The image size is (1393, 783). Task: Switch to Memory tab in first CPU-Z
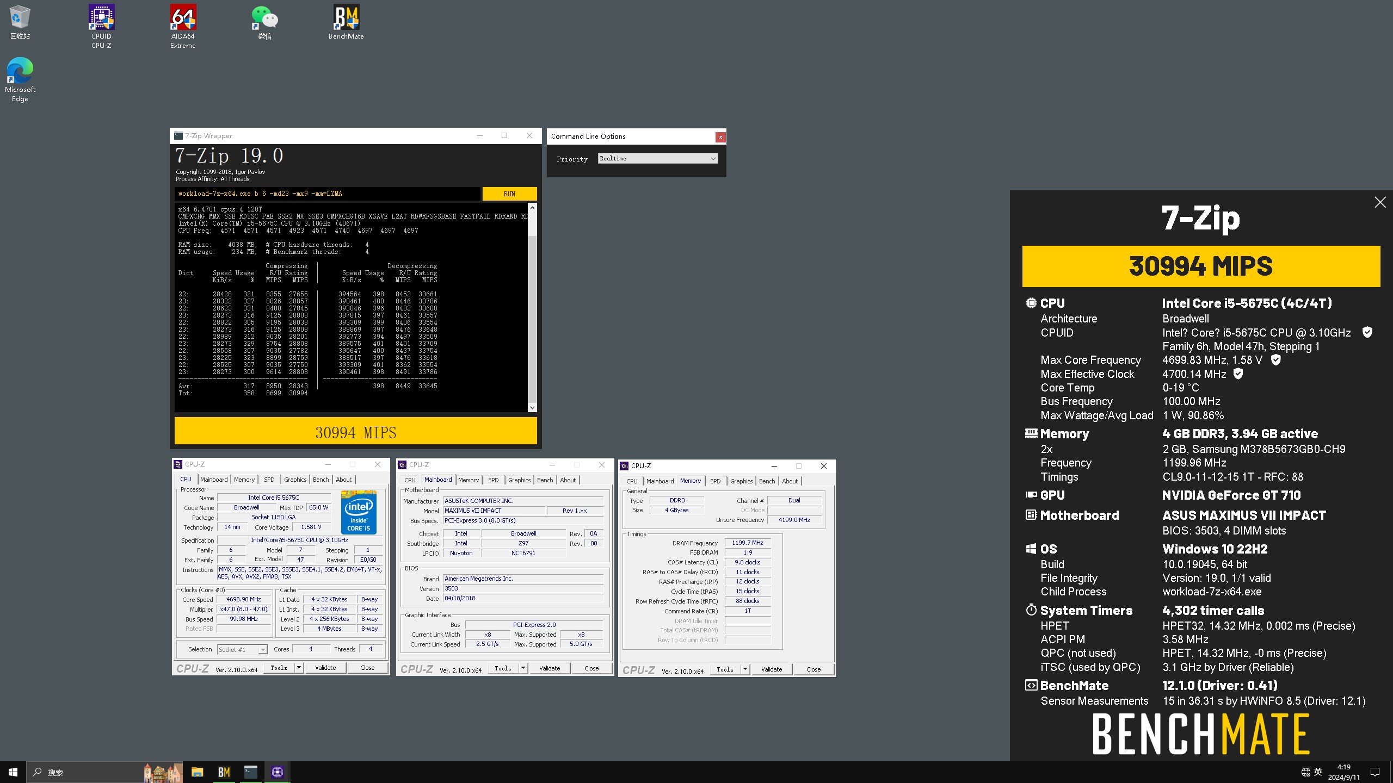[x=244, y=480]
